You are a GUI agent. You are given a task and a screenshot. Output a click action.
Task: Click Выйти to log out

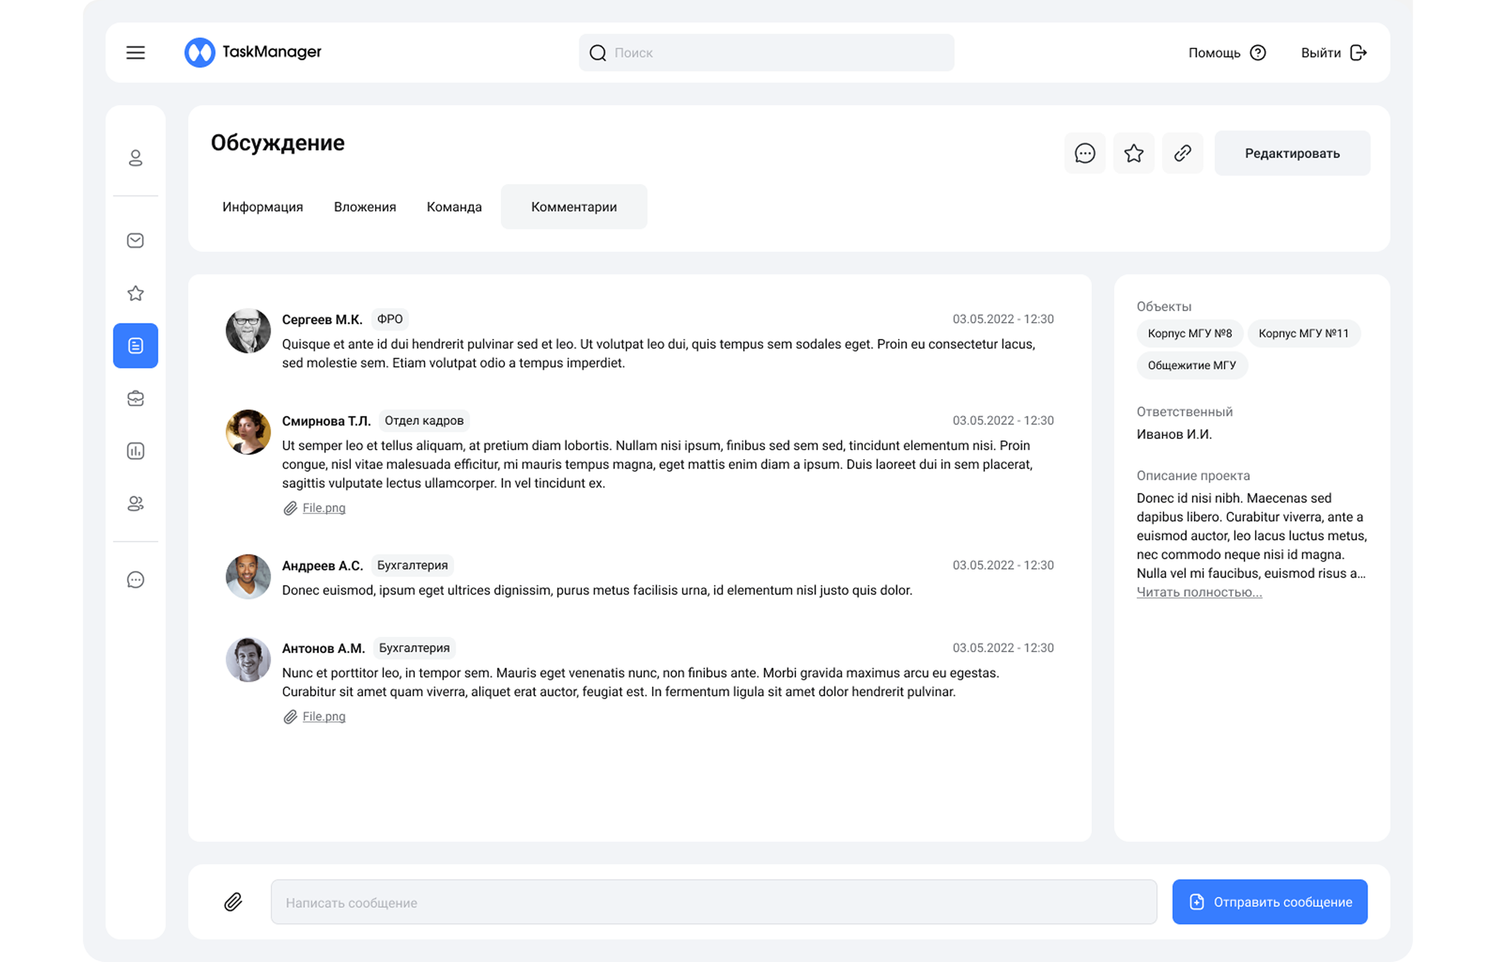(1334, 52)
